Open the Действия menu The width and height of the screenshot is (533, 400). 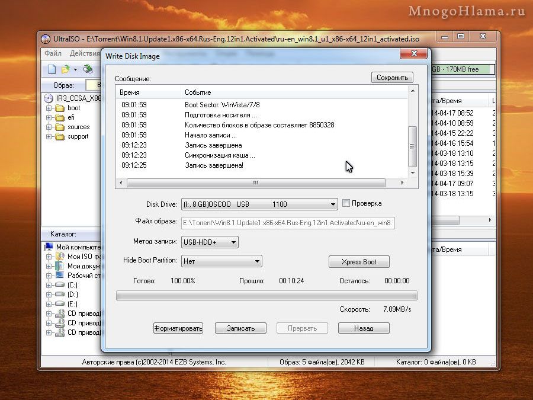click(x=84, y=53)
